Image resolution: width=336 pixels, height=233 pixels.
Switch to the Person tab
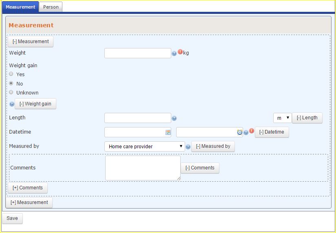click(51, 7)
